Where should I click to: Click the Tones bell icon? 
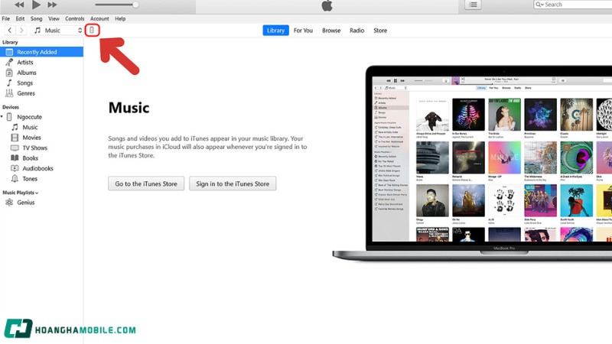click(15, 179)
